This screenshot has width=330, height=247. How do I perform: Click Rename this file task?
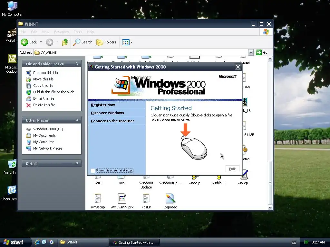[45, 73]
